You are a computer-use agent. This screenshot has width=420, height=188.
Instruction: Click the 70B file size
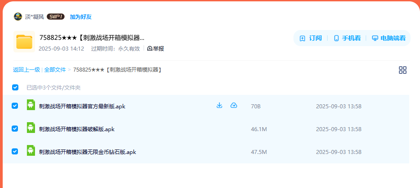[256, 107]
